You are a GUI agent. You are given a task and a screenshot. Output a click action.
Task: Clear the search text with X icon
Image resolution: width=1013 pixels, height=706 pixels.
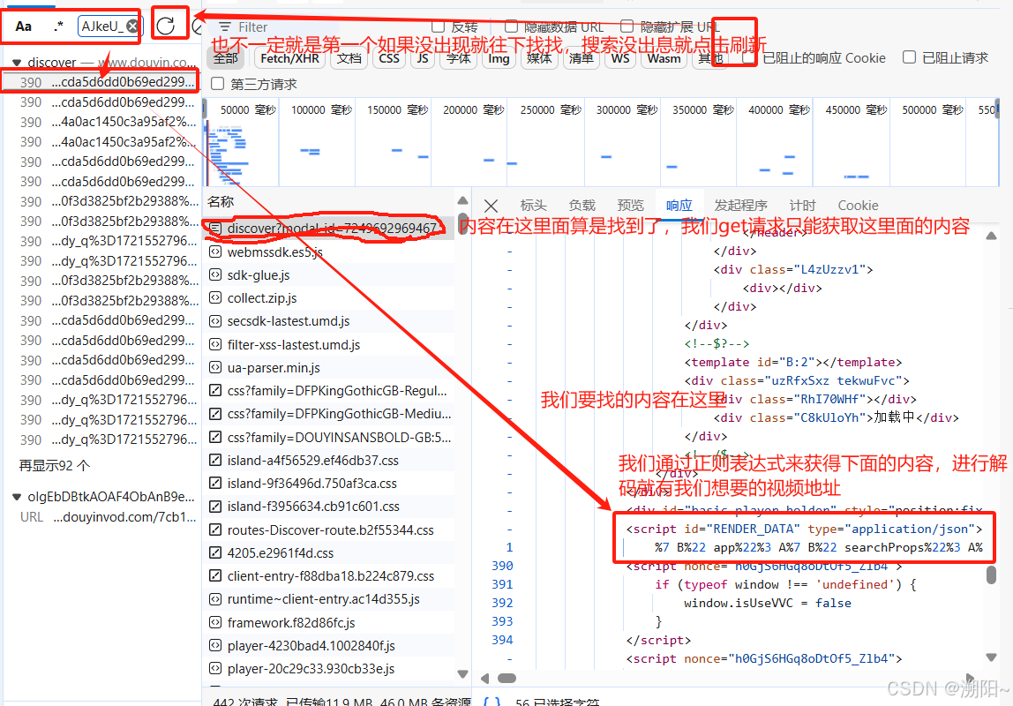(132, 26)
